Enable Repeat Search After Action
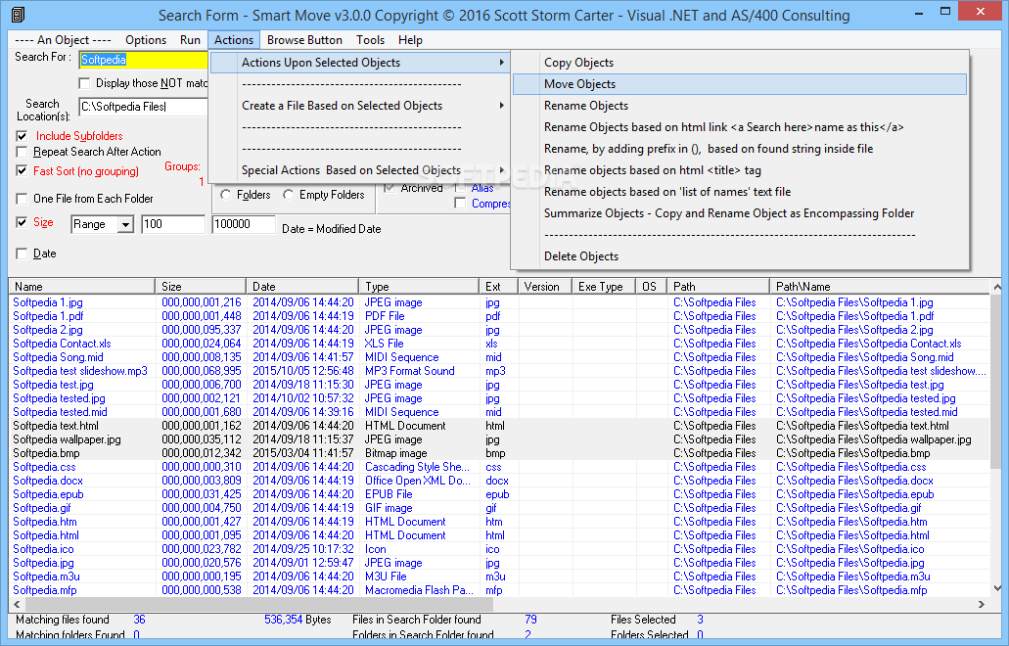Screen dimensions: 1009x646 (x=22, y=152)
